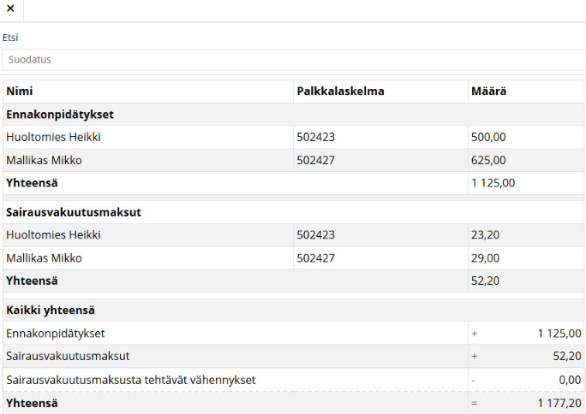Click the Etsi label above the filter
This screenshot has width=586, height=414.
(x=10, y=38)
